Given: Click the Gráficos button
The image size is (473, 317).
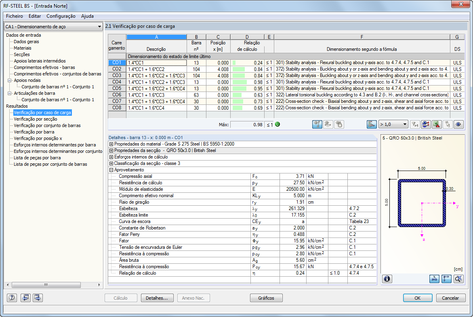Looking at the screenshot, I should (266, 298).
